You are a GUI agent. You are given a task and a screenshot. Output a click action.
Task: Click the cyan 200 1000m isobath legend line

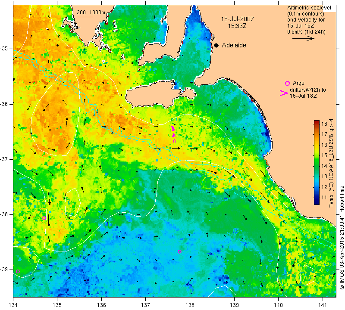(x=85, y=17)
